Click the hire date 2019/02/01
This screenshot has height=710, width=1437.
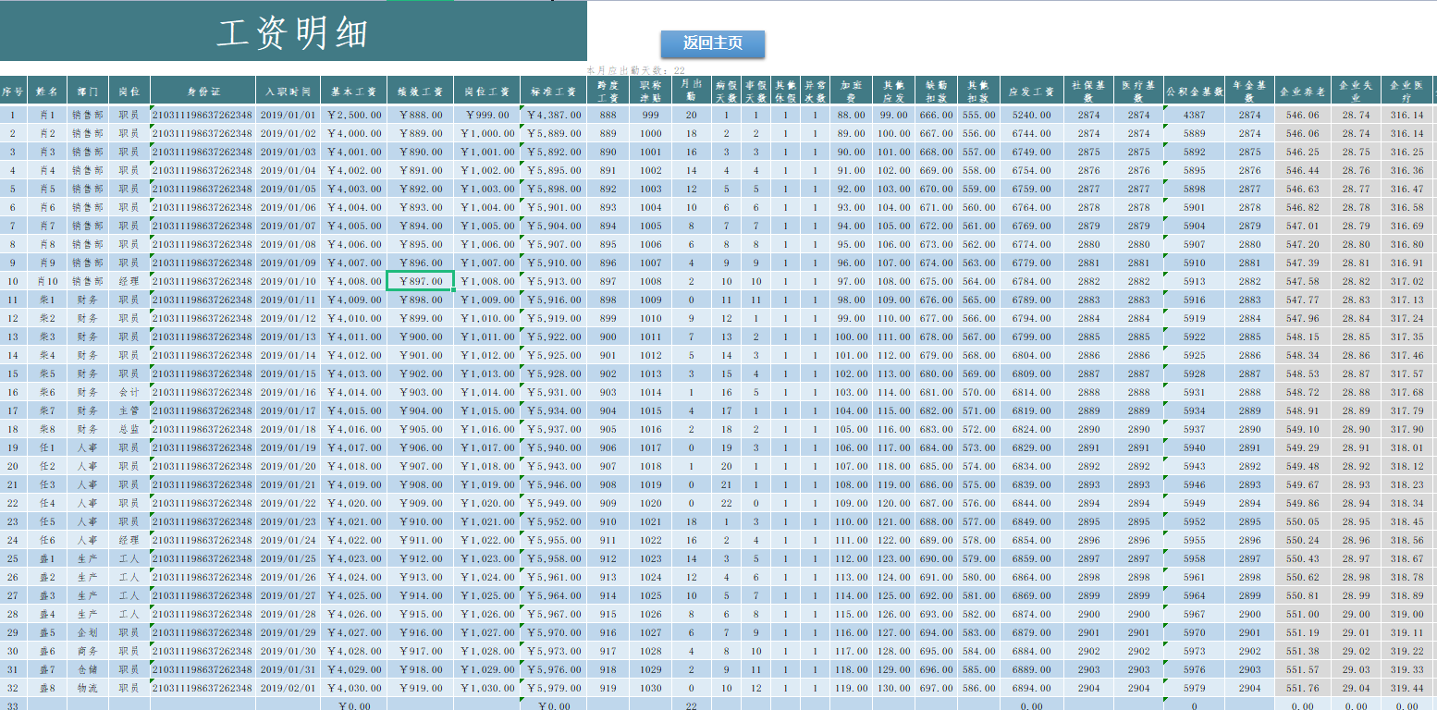(x=289, y=689)
